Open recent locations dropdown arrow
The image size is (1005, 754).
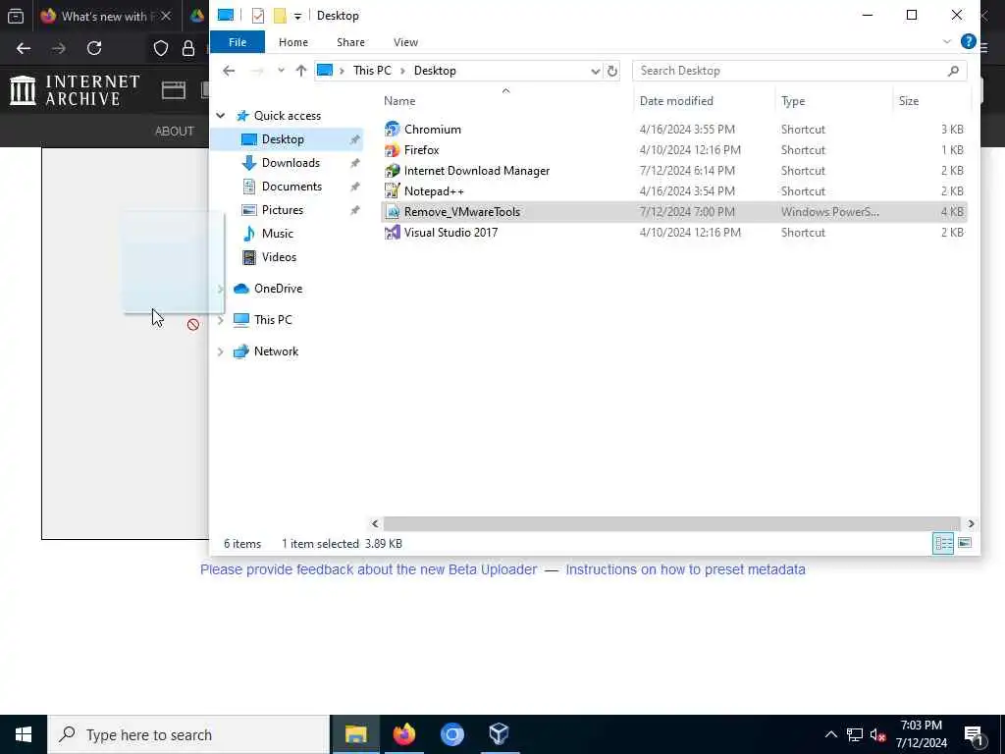(x=281, y=71)
